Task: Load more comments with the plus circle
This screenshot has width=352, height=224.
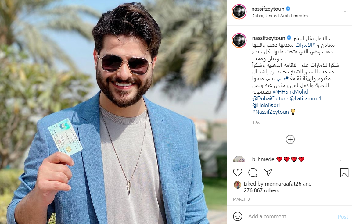Action: [x=290, y=140]
